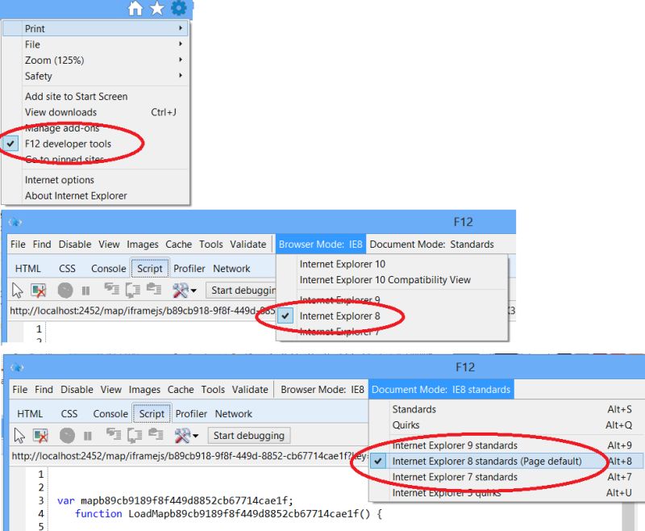Clear browser cache icon in Browser Mode IE8 window
The image size is (645, 531).
[x=39, y=291]
